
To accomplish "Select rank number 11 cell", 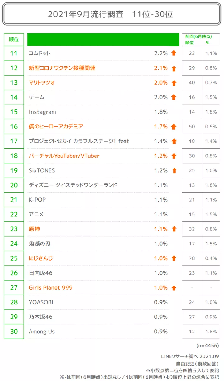I will pos(14,53).
